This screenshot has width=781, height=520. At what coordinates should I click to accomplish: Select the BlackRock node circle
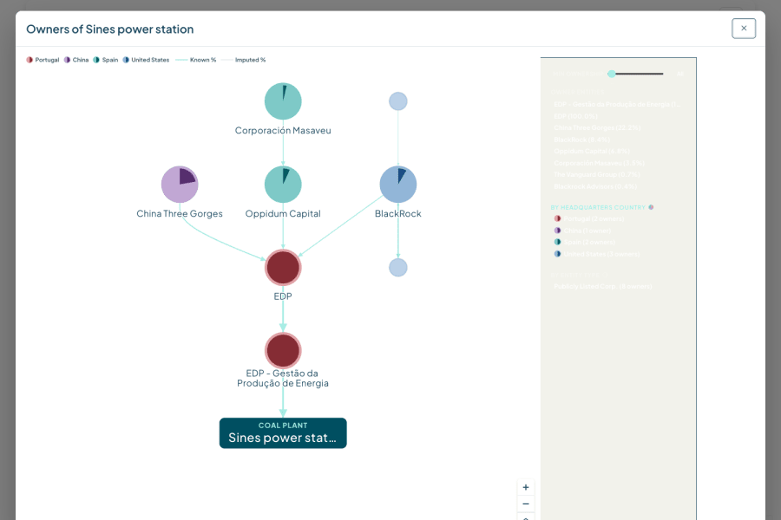click(x=398, y=184)
